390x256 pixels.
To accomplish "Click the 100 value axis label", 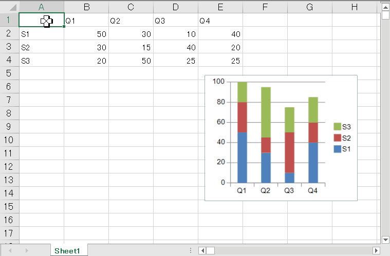I will pyautogui.click(x=218, y=82).
